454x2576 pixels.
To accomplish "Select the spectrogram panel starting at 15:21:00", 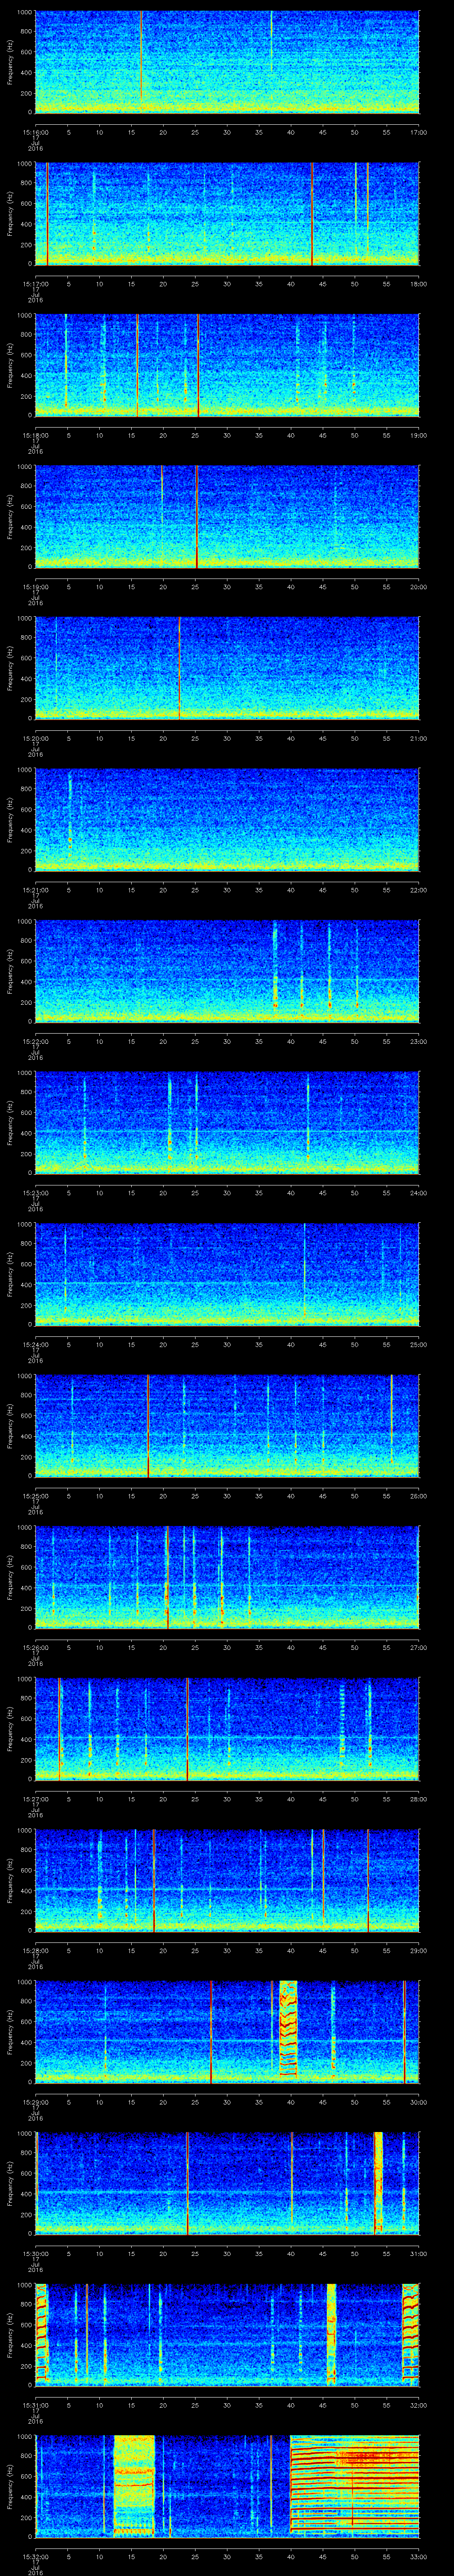I will coord(227,820).
